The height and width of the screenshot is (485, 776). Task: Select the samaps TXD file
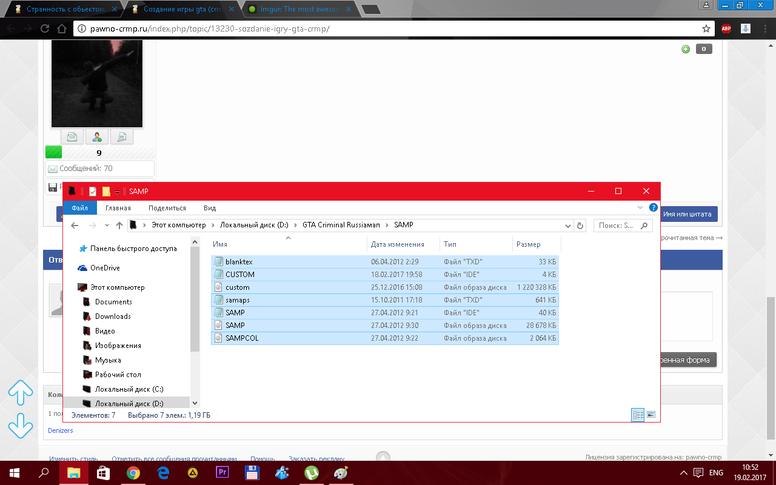[385, 300]
